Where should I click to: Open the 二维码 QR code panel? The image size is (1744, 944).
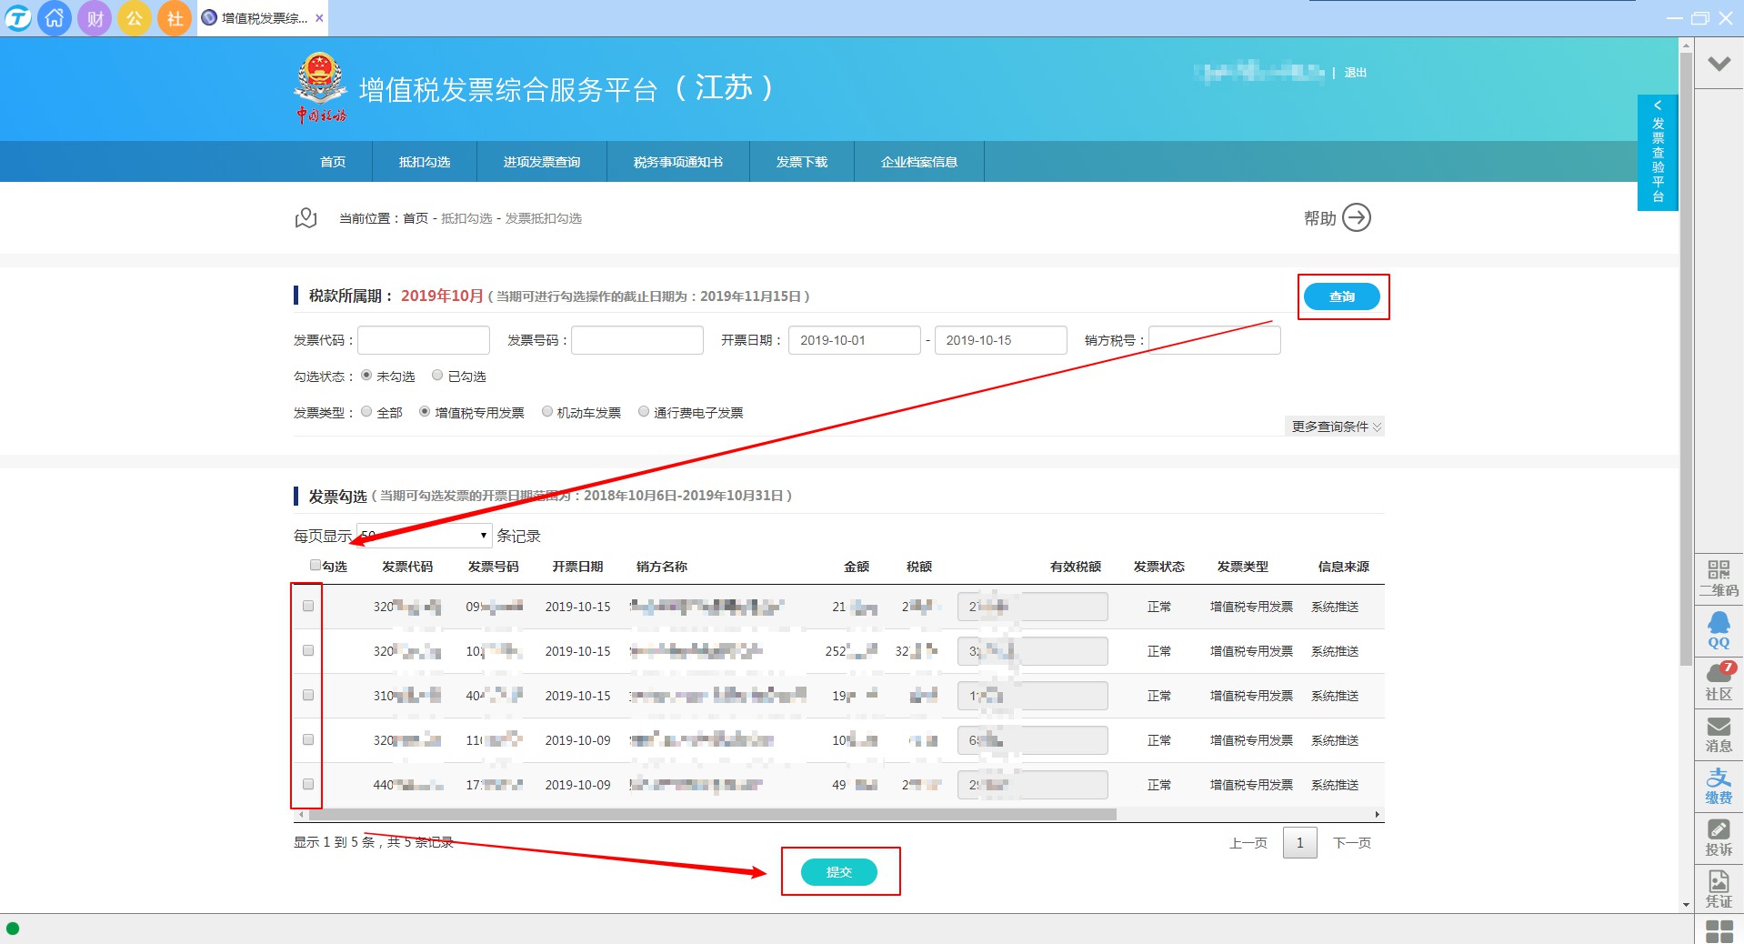[1718, 577]
